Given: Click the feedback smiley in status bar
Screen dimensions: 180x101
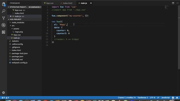Looking at the screenshot, I should (173, 98).
